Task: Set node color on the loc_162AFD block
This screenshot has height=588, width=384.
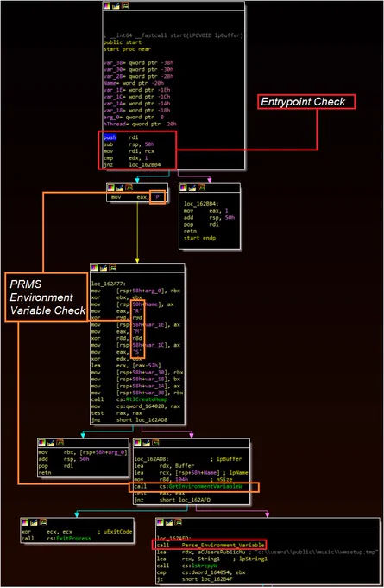Action: (x=161, y=522)
